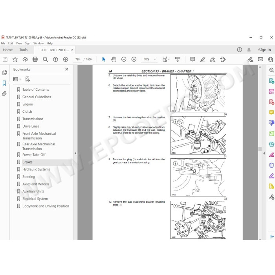The height and width of the screenshot is (275, 275).
Task: Open page thumbnails panel icon
Action: (5, 72)
